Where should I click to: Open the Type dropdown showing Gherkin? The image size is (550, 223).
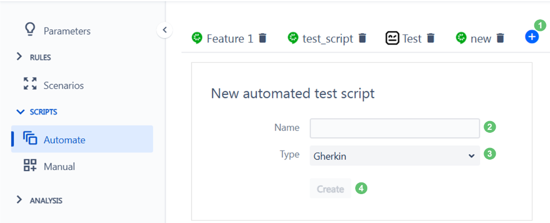click(395, 156)
